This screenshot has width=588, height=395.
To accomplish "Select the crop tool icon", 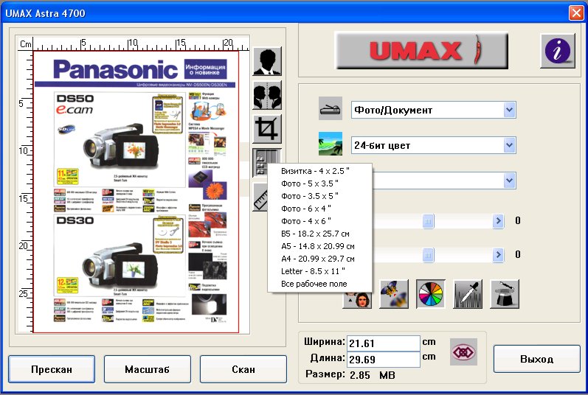I will pos(267,129).
